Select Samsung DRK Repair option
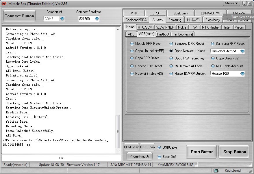The image size is (254, 174). [x=171, y=44]
